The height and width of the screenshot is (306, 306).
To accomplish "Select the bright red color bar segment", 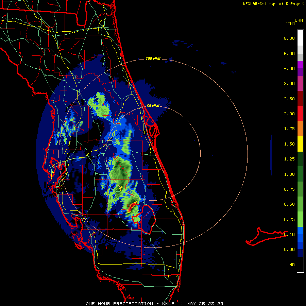I will [300, 114].
